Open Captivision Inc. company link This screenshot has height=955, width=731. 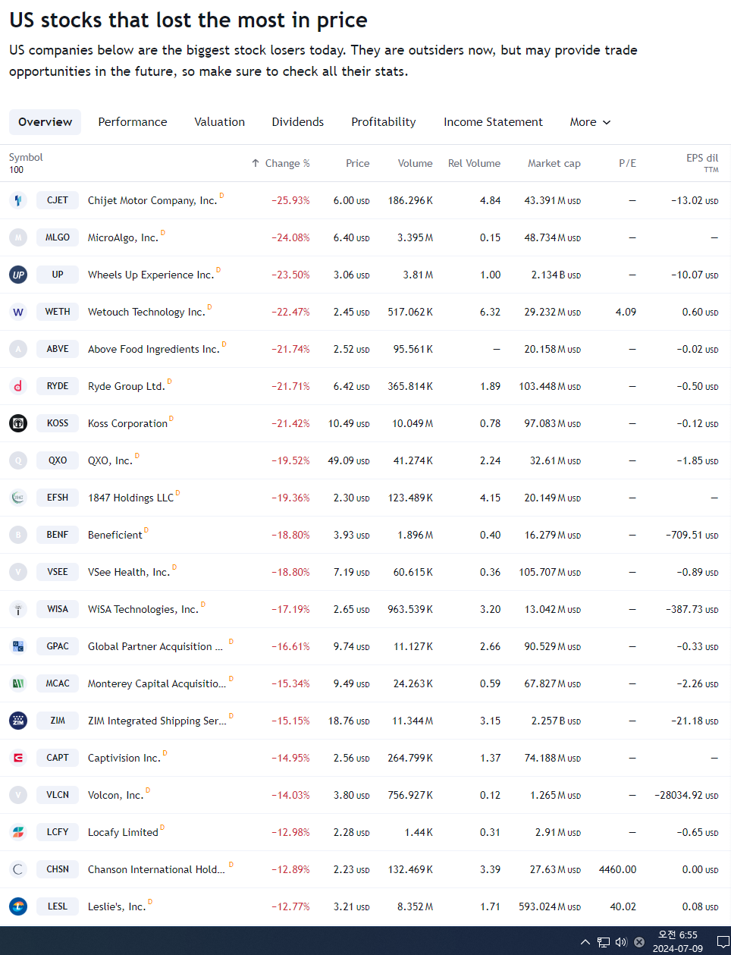coord(124,758)
